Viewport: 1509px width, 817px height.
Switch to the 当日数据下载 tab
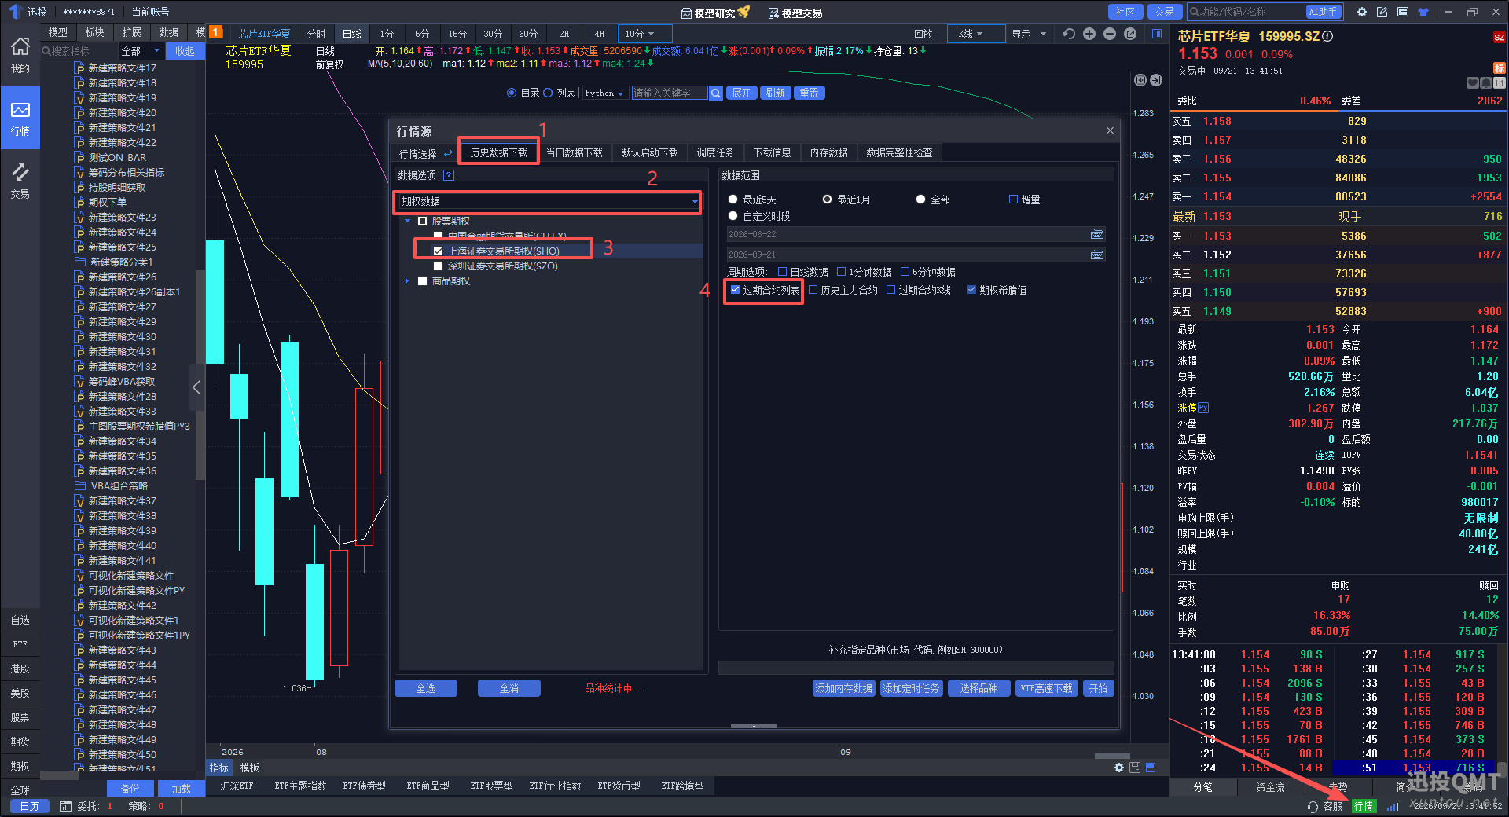[x=574, y=152]
